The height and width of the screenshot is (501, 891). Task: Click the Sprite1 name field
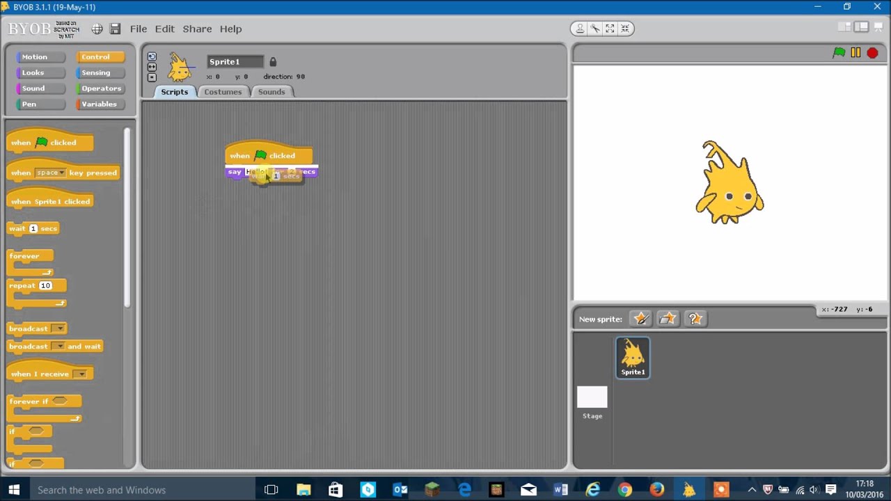coord(235,62)
